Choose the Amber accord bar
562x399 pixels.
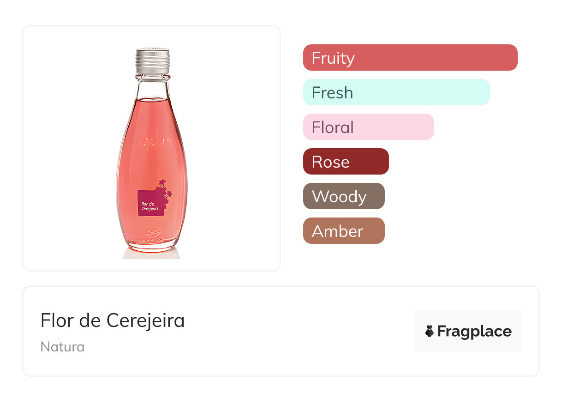344,231
